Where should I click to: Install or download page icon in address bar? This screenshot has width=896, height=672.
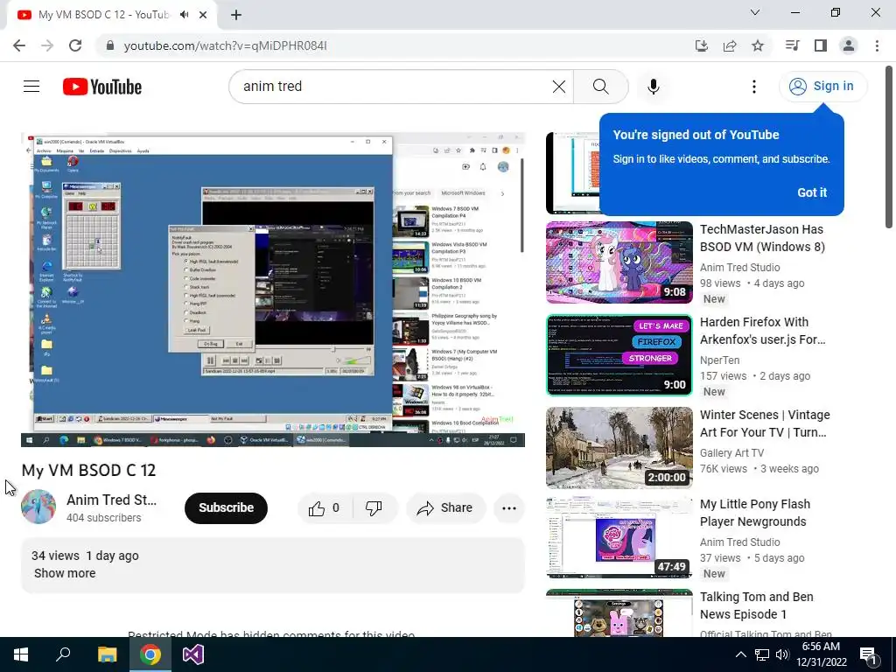(x=702, y=45)
